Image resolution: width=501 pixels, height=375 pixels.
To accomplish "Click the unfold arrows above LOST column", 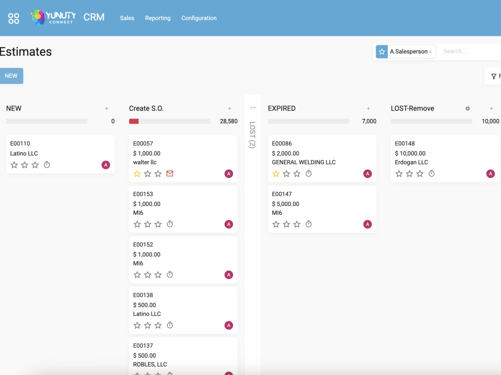I will (x=253, y=108).
